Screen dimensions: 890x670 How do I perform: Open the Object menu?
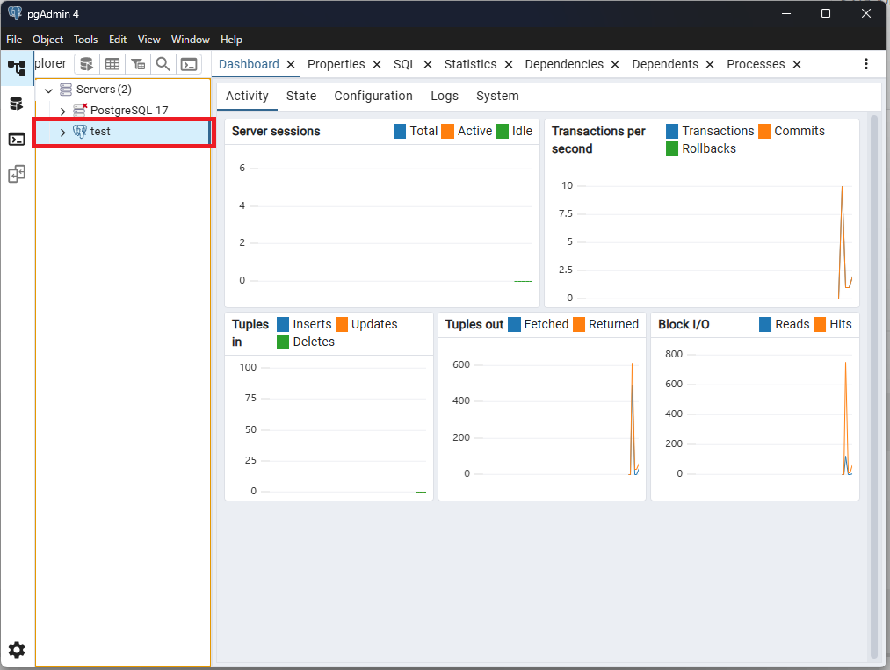point(47,40)
